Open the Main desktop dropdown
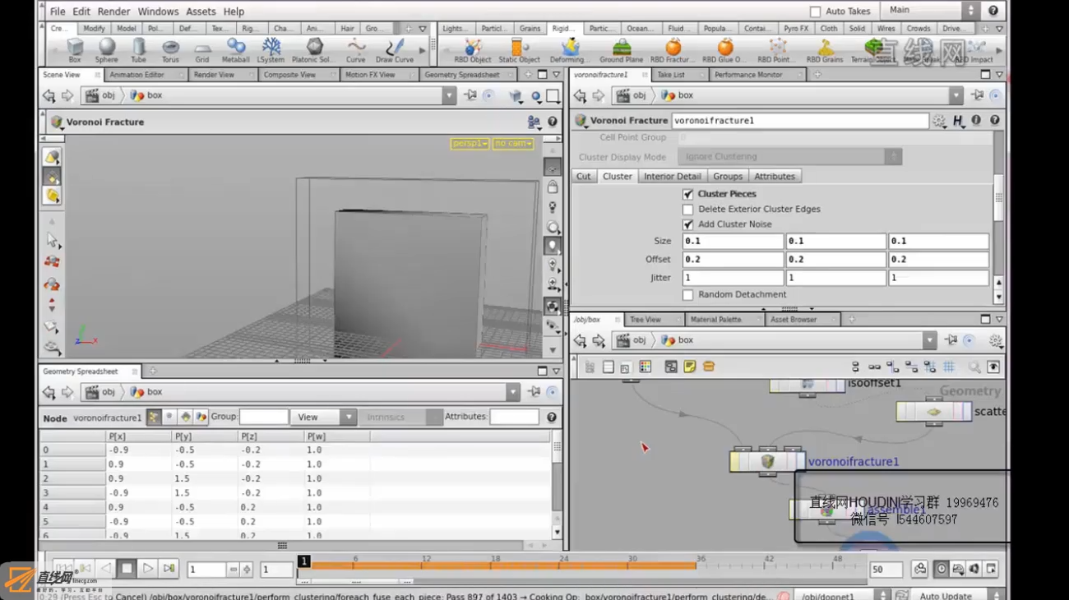The width and height of the screenshot is (1069, 600). 930,11
